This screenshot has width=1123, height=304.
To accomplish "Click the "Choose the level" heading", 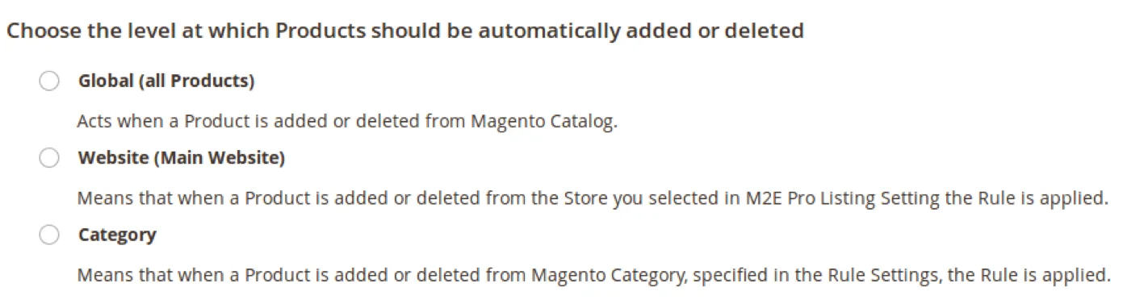I will [405, 31].
